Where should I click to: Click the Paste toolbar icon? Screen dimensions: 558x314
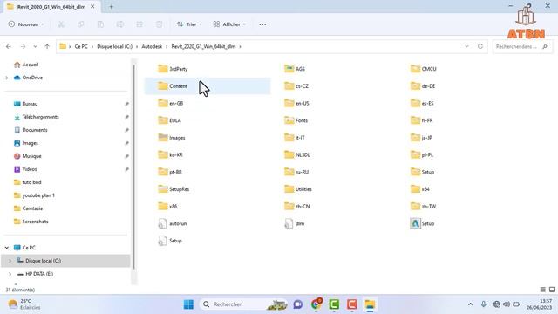tap(100, 24)
